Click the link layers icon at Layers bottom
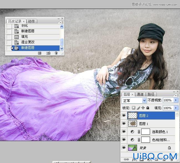 [126, 159]
